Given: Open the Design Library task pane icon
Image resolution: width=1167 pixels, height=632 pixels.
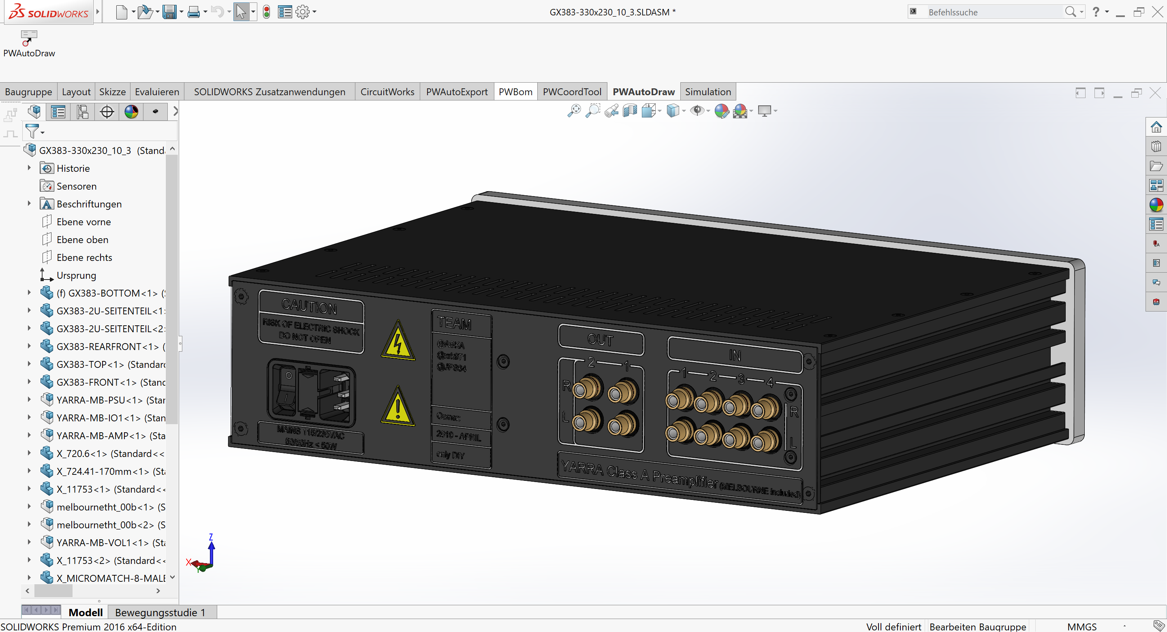Looking at the screenshot, I should tap(1156, 146).
